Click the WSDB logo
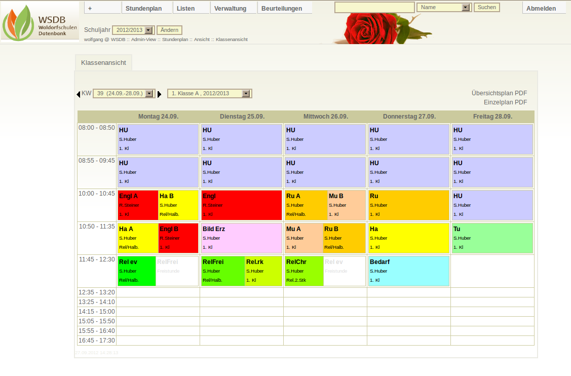 [x=40, y=21]
